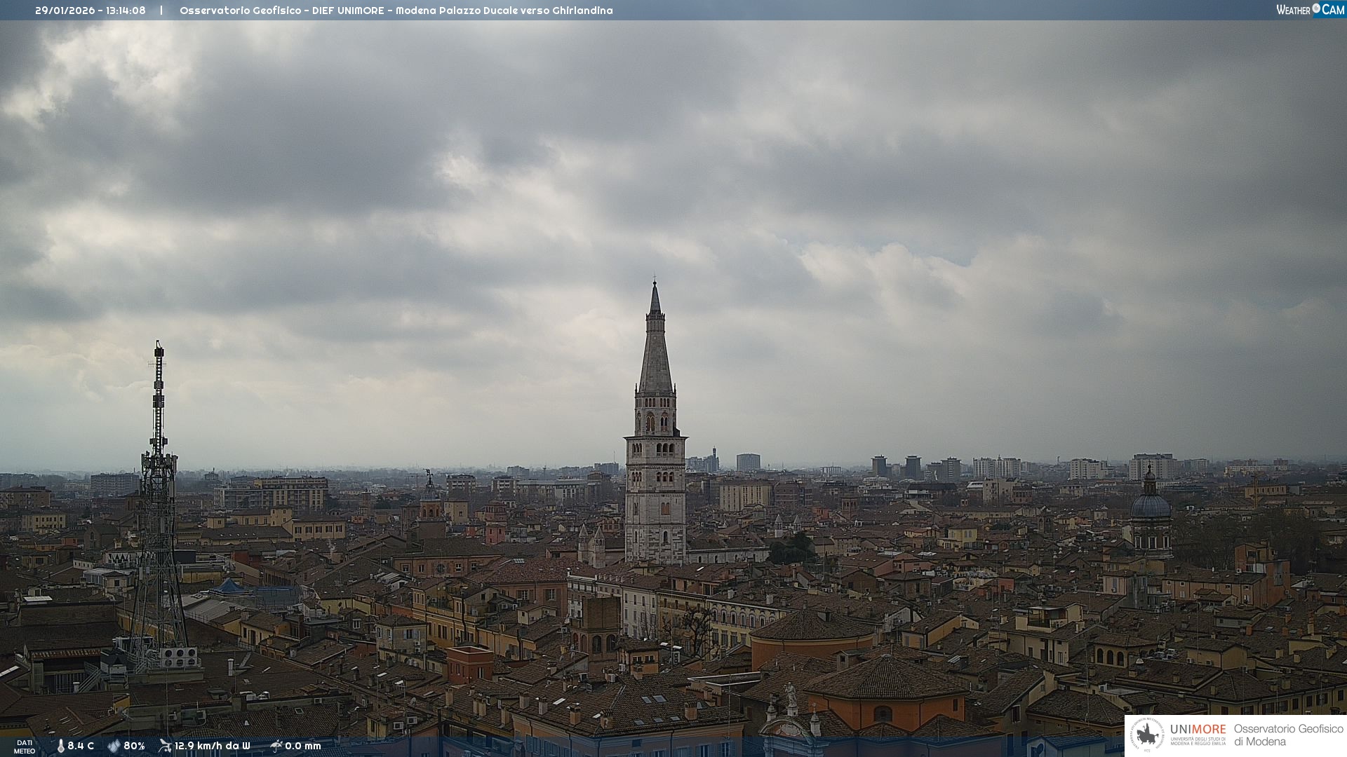This screenshot has width=1347, height=757.
Task: Open the DATI METEO label
Action: [x=25, y=746]
